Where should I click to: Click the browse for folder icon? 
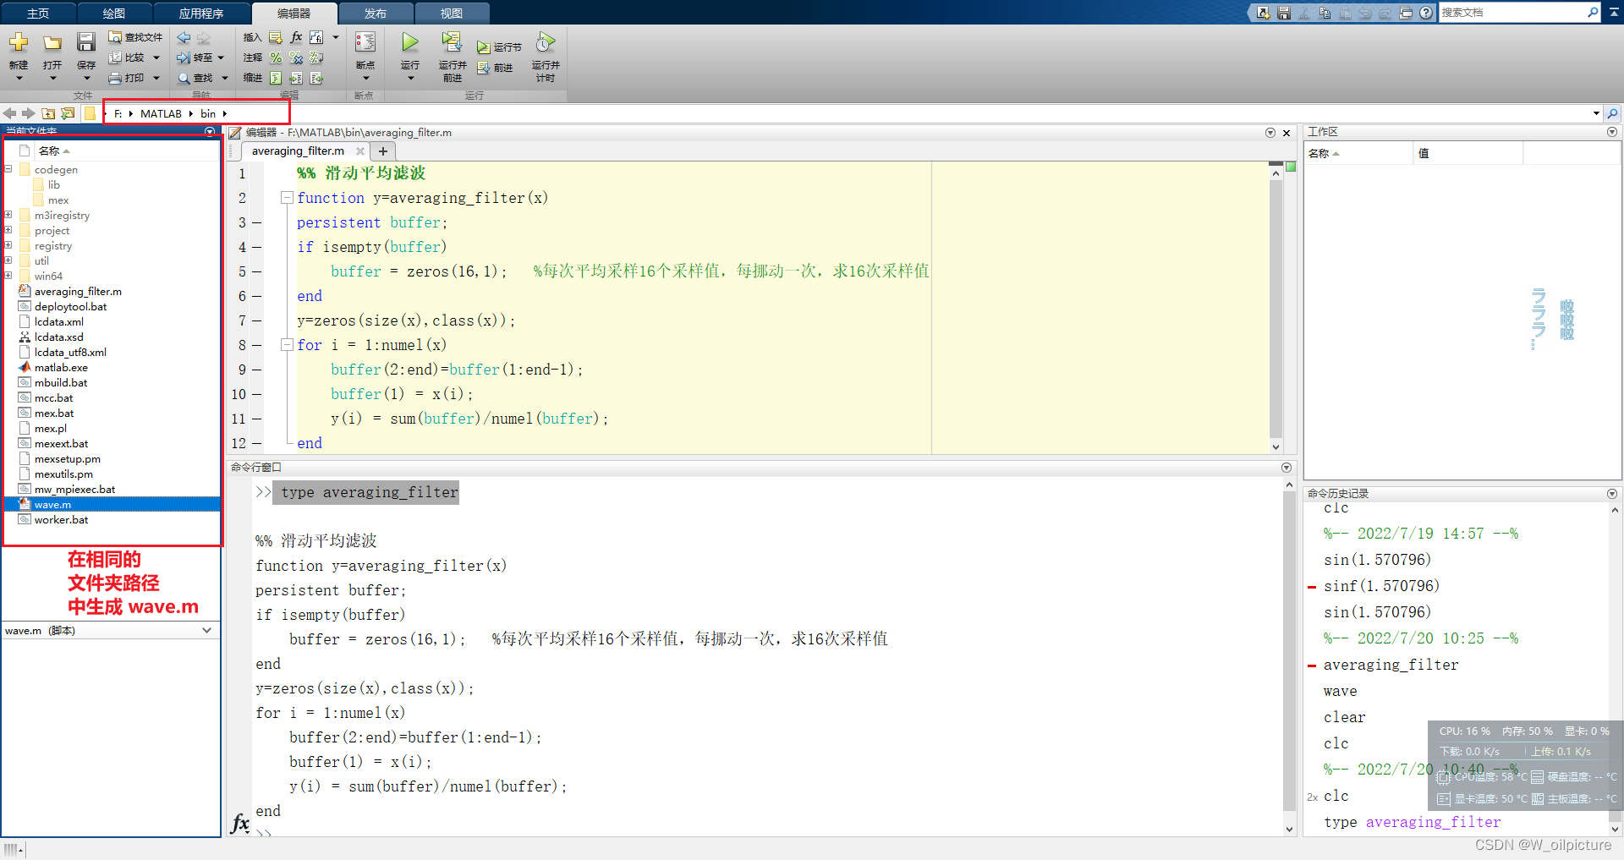pyautogui.click(x=68, y=113)
